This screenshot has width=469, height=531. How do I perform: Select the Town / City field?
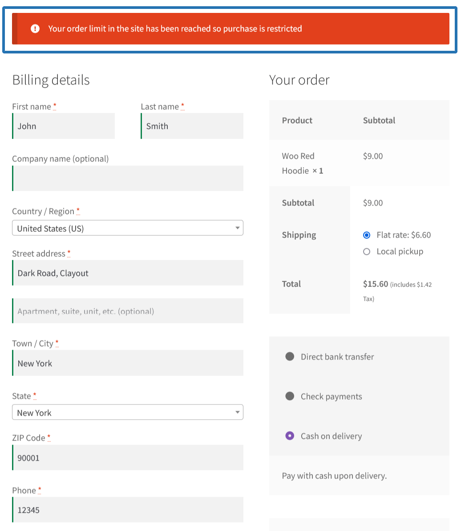tap(128, 363)
